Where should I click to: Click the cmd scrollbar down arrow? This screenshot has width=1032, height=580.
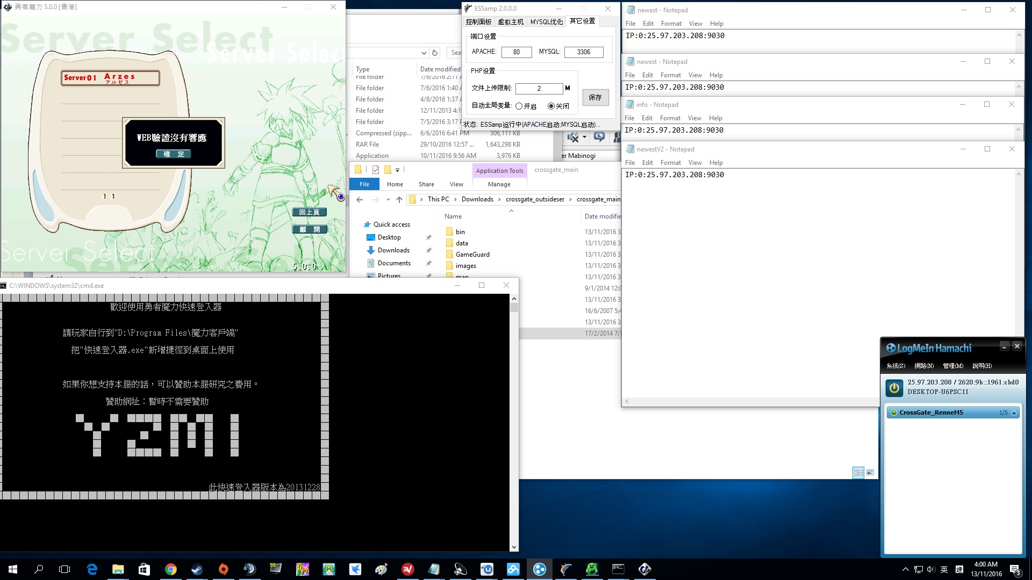coord(514,547)
